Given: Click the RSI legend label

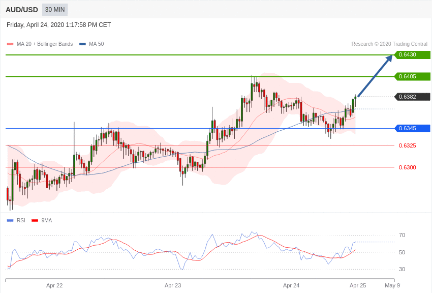Looking at the screenshot, I should click(x=21, y=220).
